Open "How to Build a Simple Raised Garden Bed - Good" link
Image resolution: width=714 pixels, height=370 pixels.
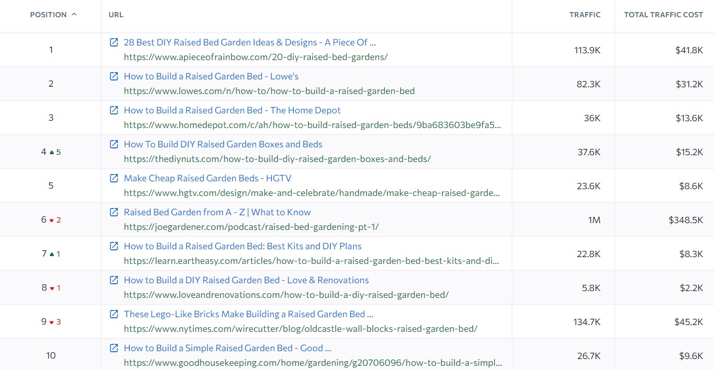228,348
